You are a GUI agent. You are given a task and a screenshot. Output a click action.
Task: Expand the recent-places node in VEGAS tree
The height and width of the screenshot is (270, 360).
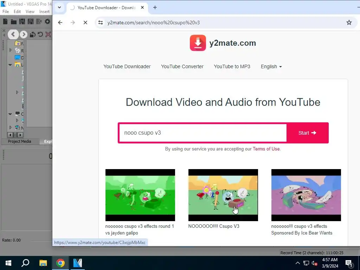[x=10, y=50]
